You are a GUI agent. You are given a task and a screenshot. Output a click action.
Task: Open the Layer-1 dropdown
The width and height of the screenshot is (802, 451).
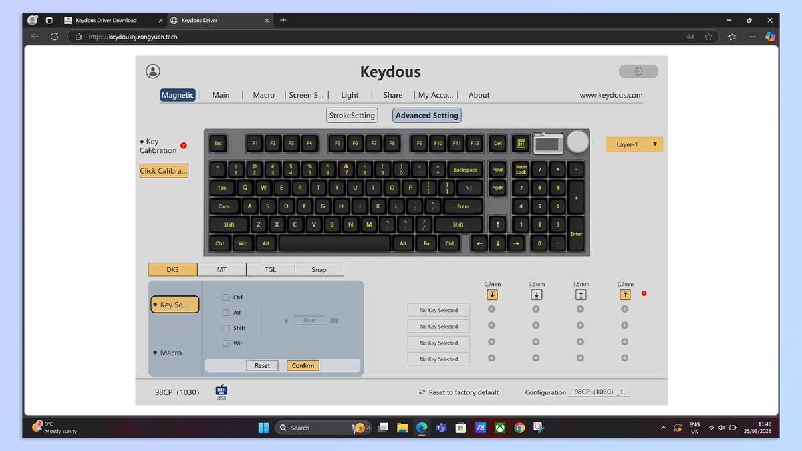click(633, 144)
